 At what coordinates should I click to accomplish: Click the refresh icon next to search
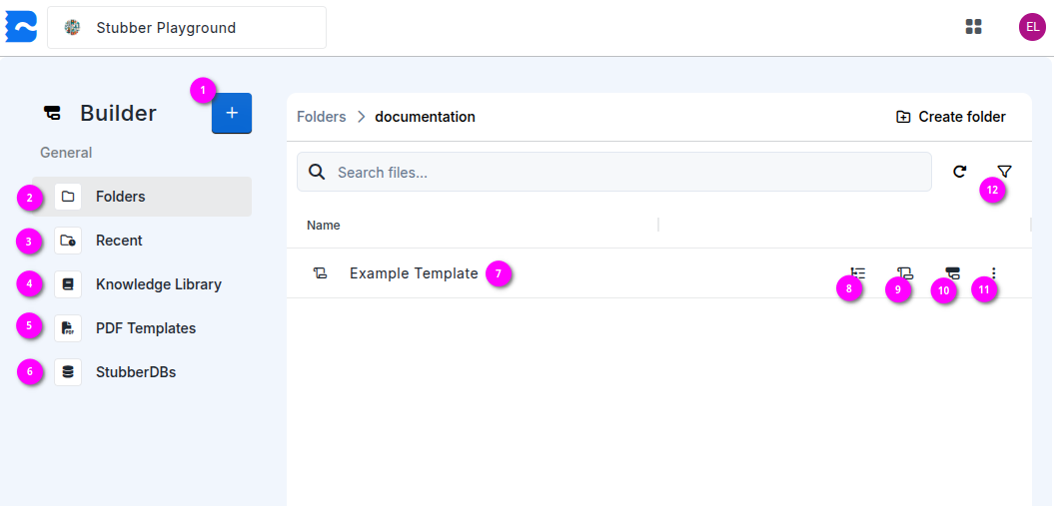click(x=959, y=172)
